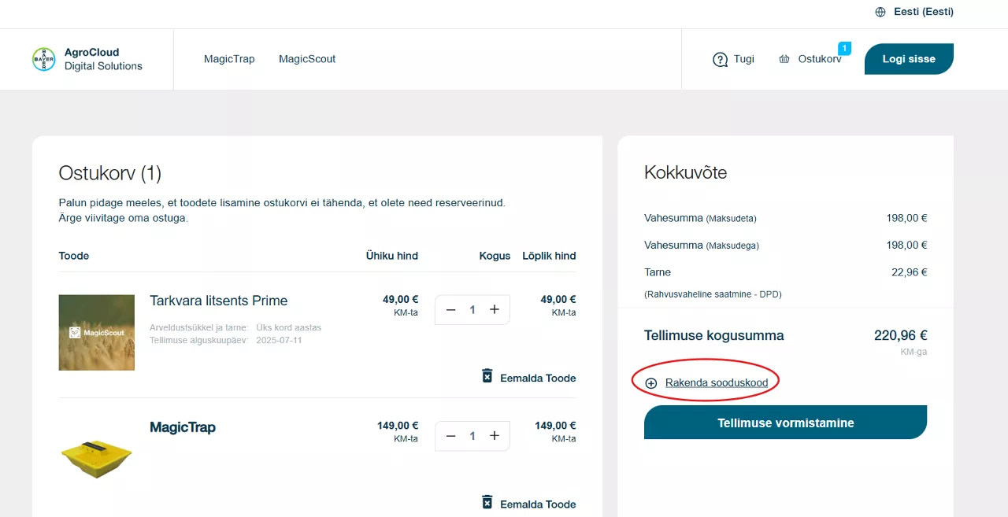The height and width of the screenshot is (517, 1008).
Task: Select the Toode column header
Action: point(74,256)
